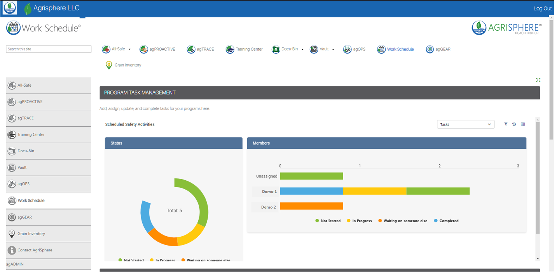This screenshot has height=272, width=557.
Task: Click the Agrisphere LLC title text
Action: tap(56, 8)
